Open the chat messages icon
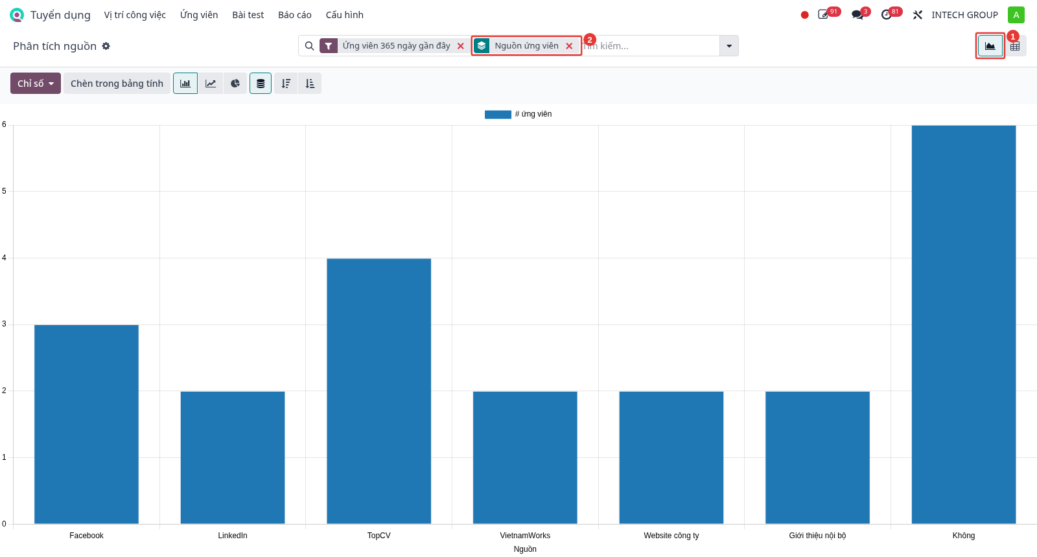1037x557 pixels. point(857,15)
